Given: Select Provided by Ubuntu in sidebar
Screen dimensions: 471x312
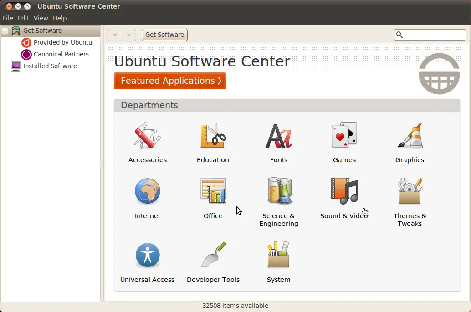Looking at the screenshot, I should [63, 43].
